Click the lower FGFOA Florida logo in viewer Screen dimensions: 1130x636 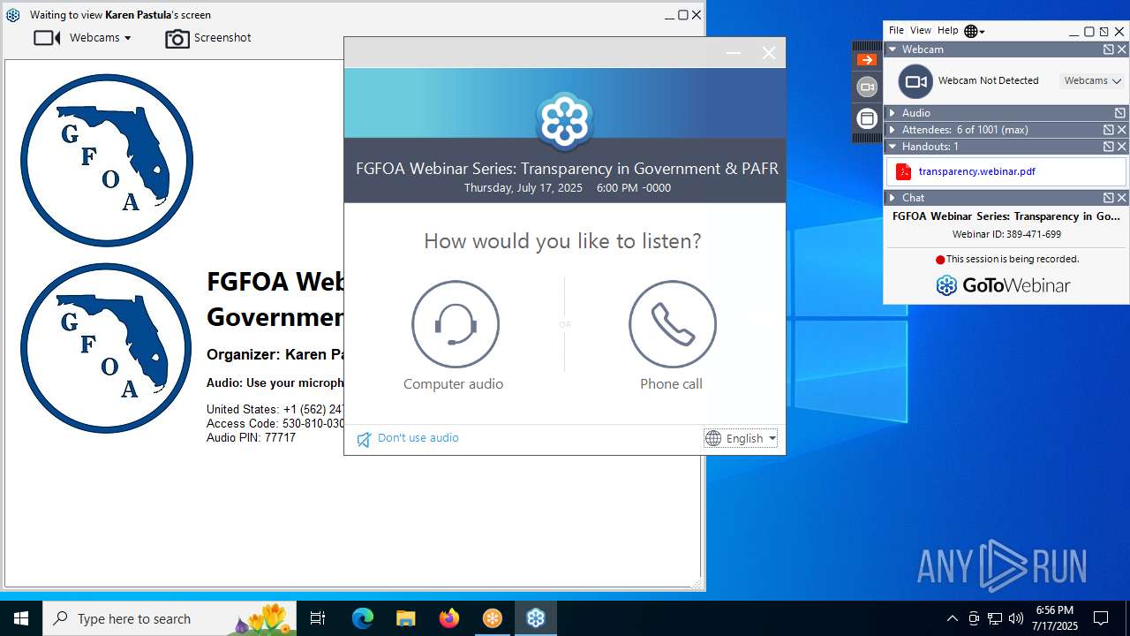[106, 348]
